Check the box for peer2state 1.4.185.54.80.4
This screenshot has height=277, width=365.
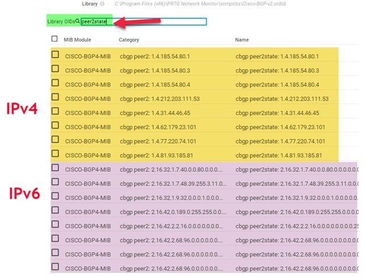55,83
